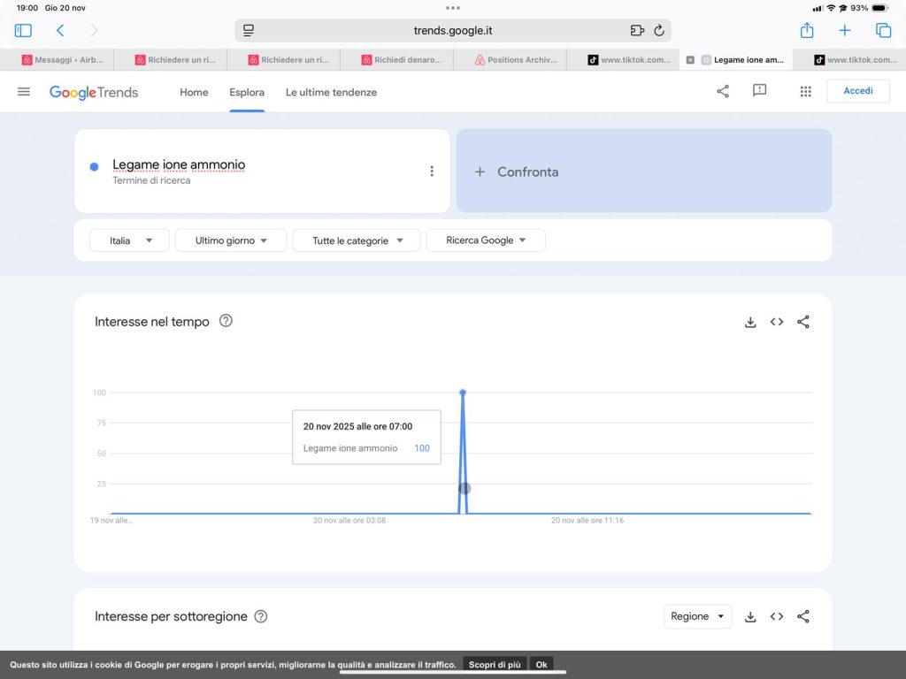Switch to the Home tab

tap(194, 92)
